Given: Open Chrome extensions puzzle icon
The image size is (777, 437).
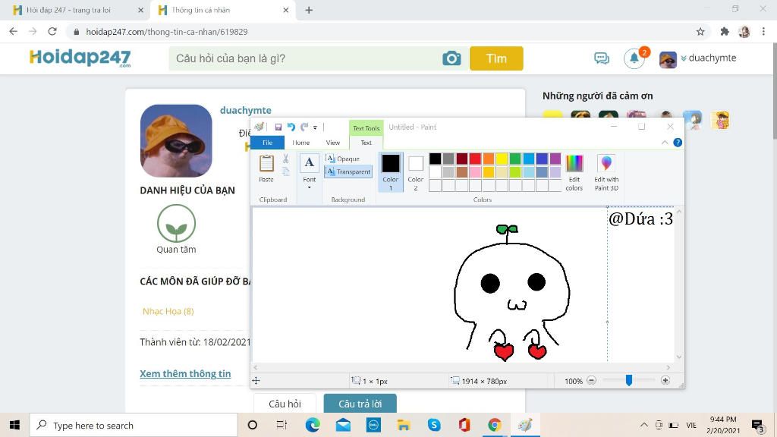Looking at the screenshot, I should point(725,32).
